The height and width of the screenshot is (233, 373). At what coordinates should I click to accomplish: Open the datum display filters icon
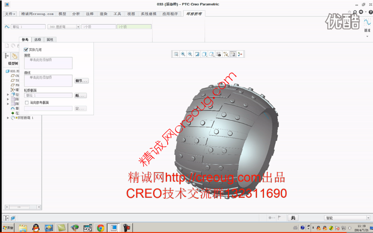(x=226, y=54)
